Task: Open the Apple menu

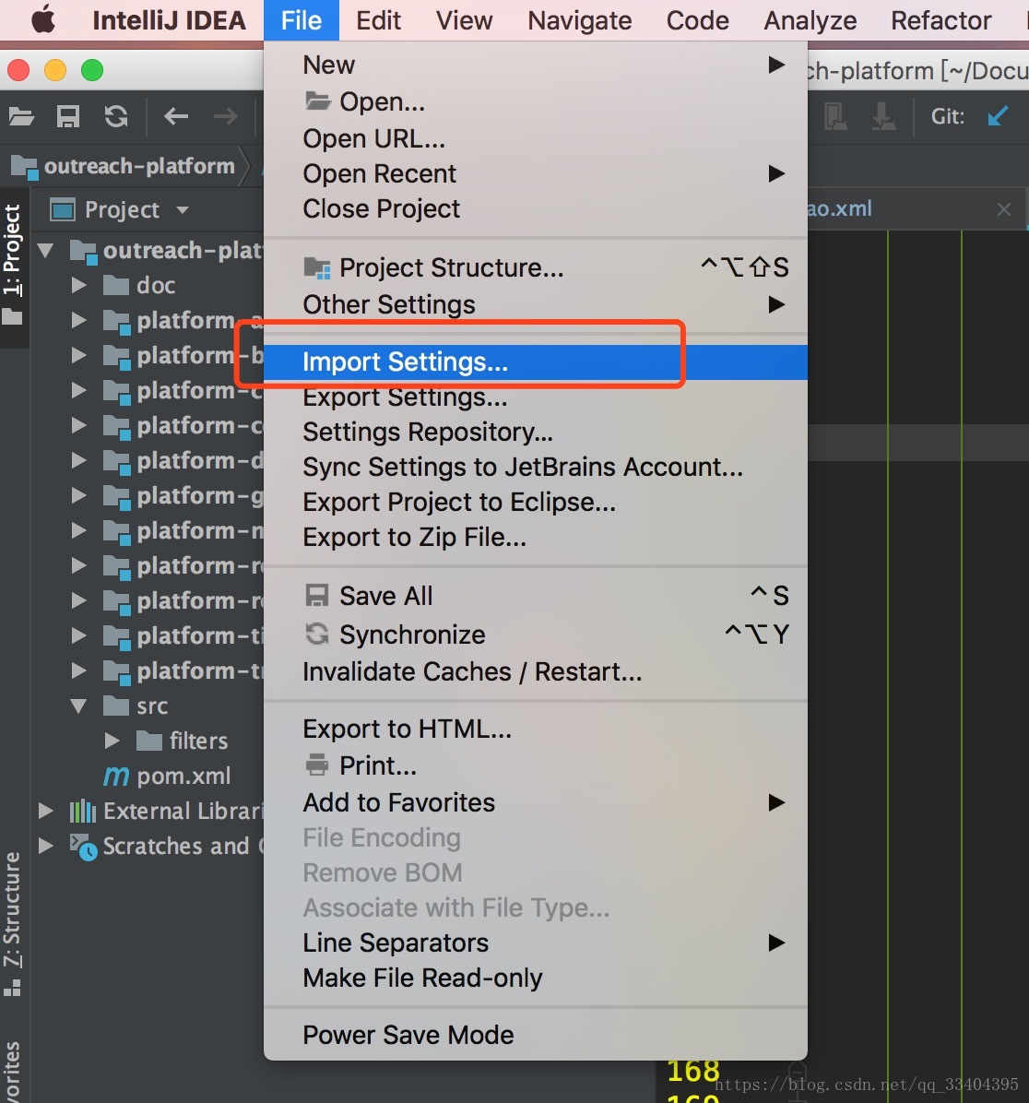Action: 43,19
